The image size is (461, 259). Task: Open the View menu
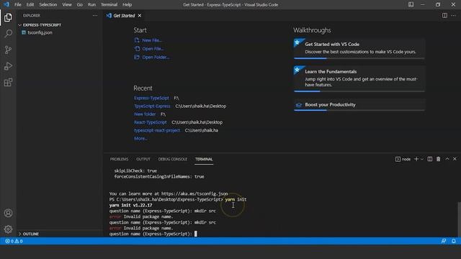[x=67, y=4]
